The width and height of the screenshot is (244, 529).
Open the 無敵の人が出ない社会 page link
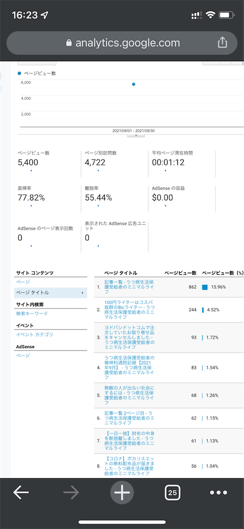pos(129,395)
